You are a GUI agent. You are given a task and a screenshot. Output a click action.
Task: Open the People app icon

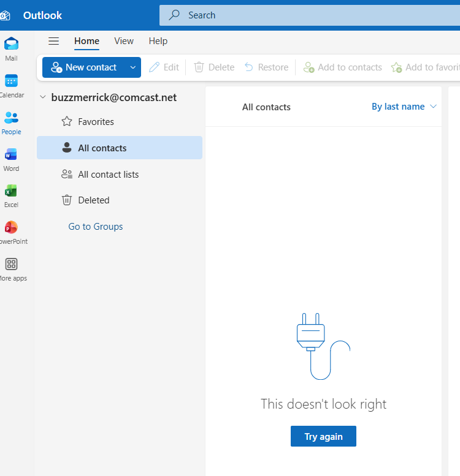tap(11, 118)
